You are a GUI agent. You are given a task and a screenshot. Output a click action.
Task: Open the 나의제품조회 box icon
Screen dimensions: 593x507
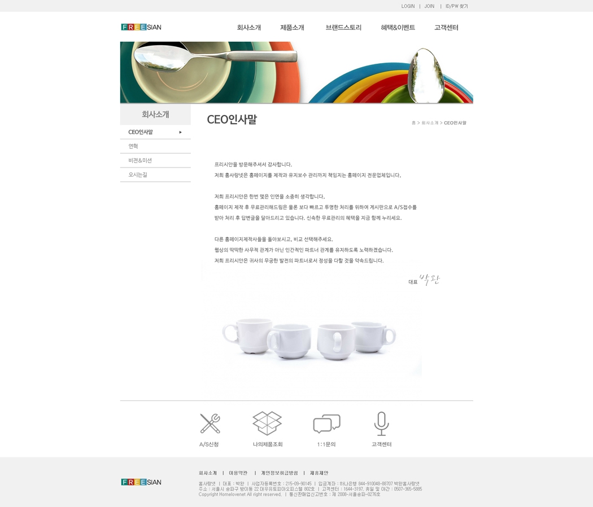pyautogui.click(x=267, y=423)
